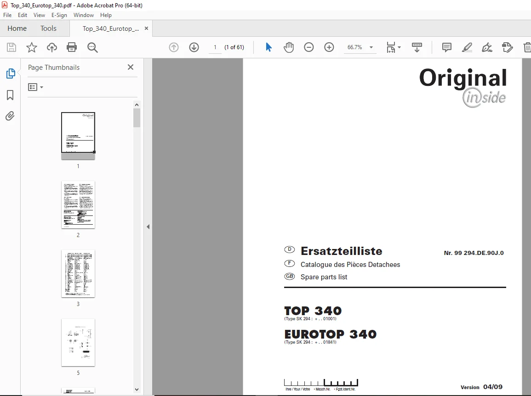Choose the Selection arrow tool
Screen dimensions: 531x396
268,47
